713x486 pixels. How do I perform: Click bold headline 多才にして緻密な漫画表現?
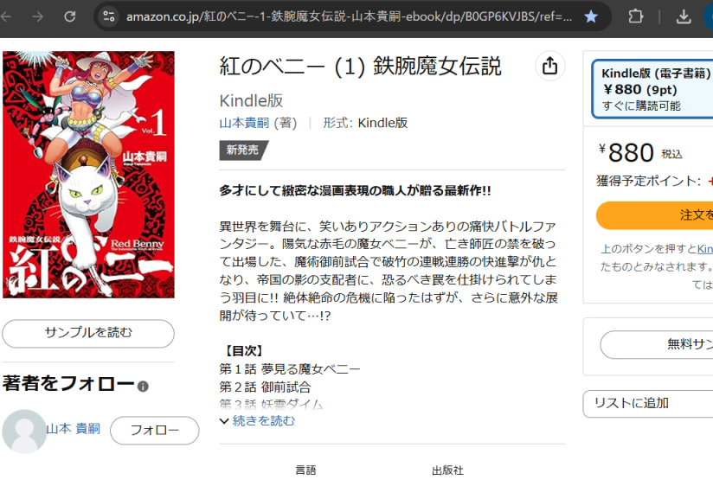pos(355,190)
